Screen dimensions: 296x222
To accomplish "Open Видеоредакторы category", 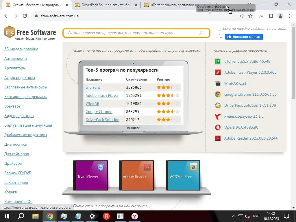I will coord(19,116).
